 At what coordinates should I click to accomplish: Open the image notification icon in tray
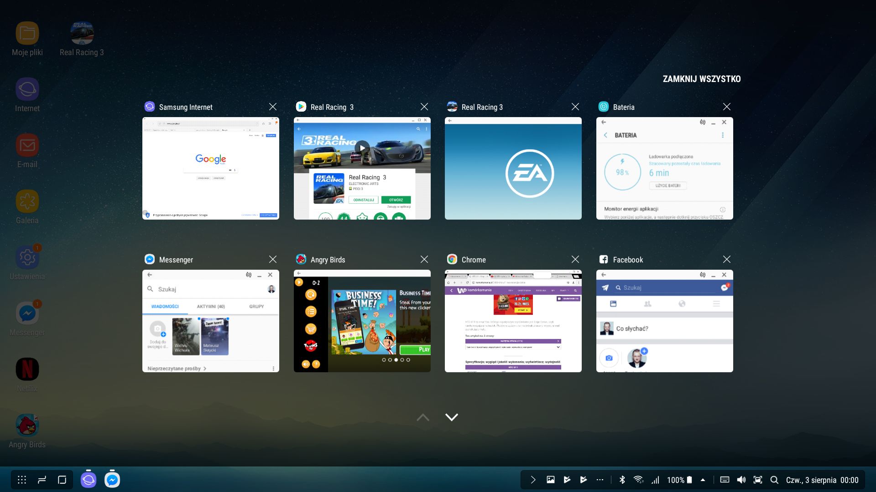click(551, 480)
